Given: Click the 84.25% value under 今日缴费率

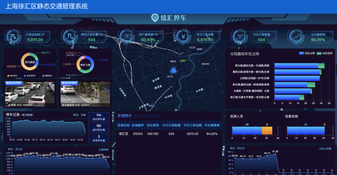Looking at the screenshot, I should pyautogui.click(x=318, y=40).
